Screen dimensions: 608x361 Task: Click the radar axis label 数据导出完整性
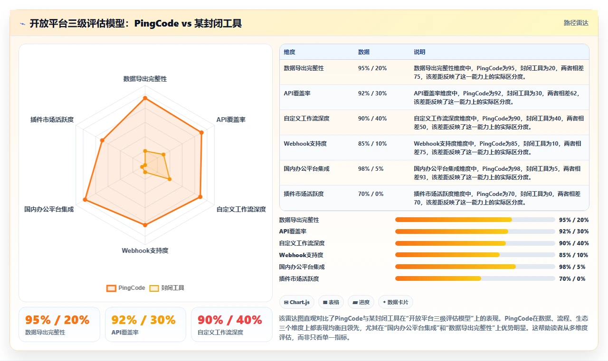(145, 79)
